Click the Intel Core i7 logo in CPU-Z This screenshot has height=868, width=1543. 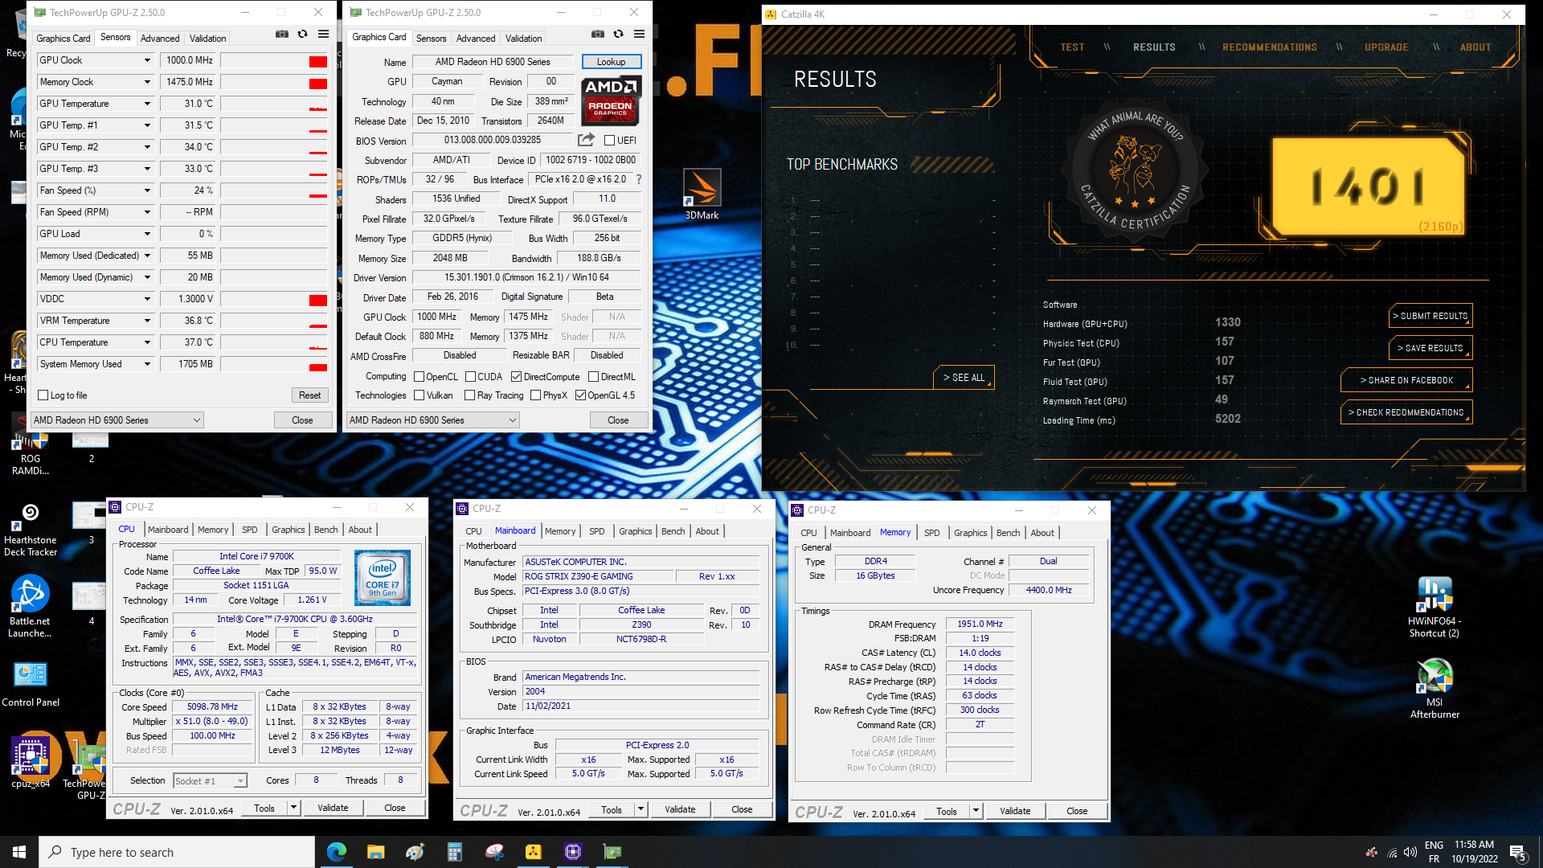[383, 577]
